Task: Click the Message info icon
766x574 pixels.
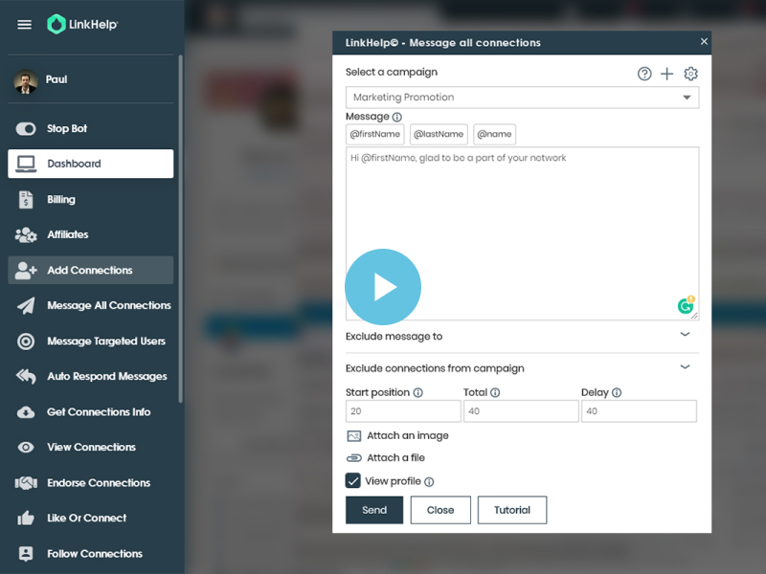Action: 397,117
